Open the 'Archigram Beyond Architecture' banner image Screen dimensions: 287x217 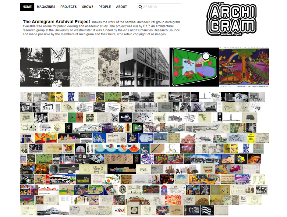pyautogui.click(x=45, y=67)
